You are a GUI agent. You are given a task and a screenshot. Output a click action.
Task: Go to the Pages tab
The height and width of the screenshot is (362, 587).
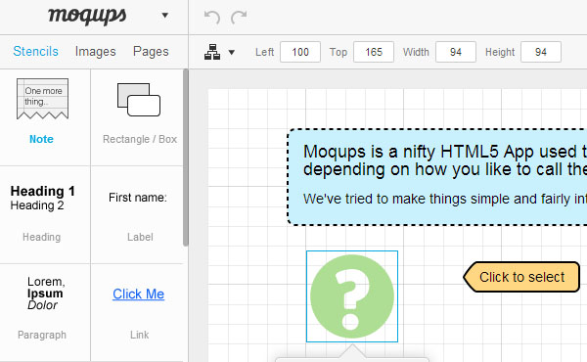pos(151,52)
